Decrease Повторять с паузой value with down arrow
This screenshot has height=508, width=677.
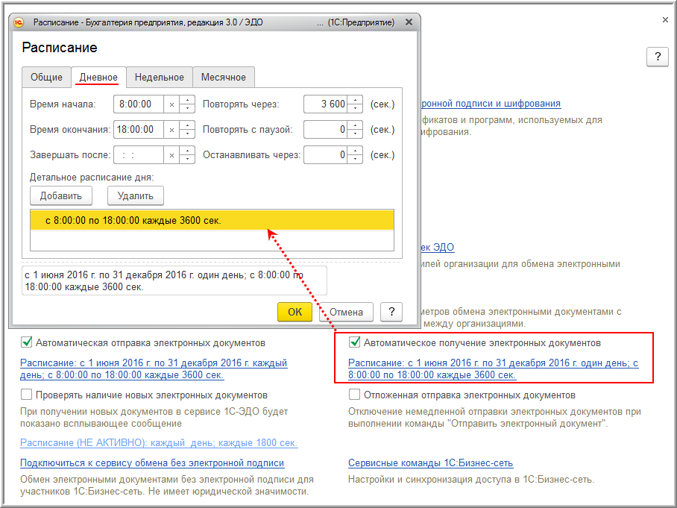(355, 134)
